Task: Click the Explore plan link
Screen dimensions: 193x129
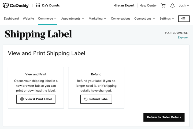Action: coord(183,38)
